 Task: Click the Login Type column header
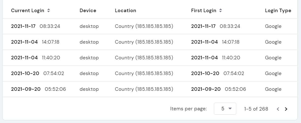[278, 11]
